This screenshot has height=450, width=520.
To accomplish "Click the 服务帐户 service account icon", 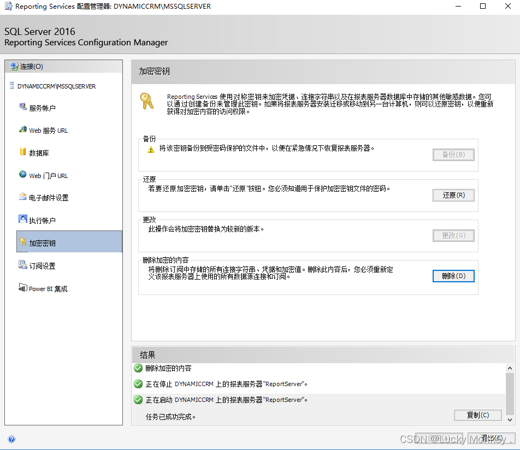I will (x=22, y=107).
